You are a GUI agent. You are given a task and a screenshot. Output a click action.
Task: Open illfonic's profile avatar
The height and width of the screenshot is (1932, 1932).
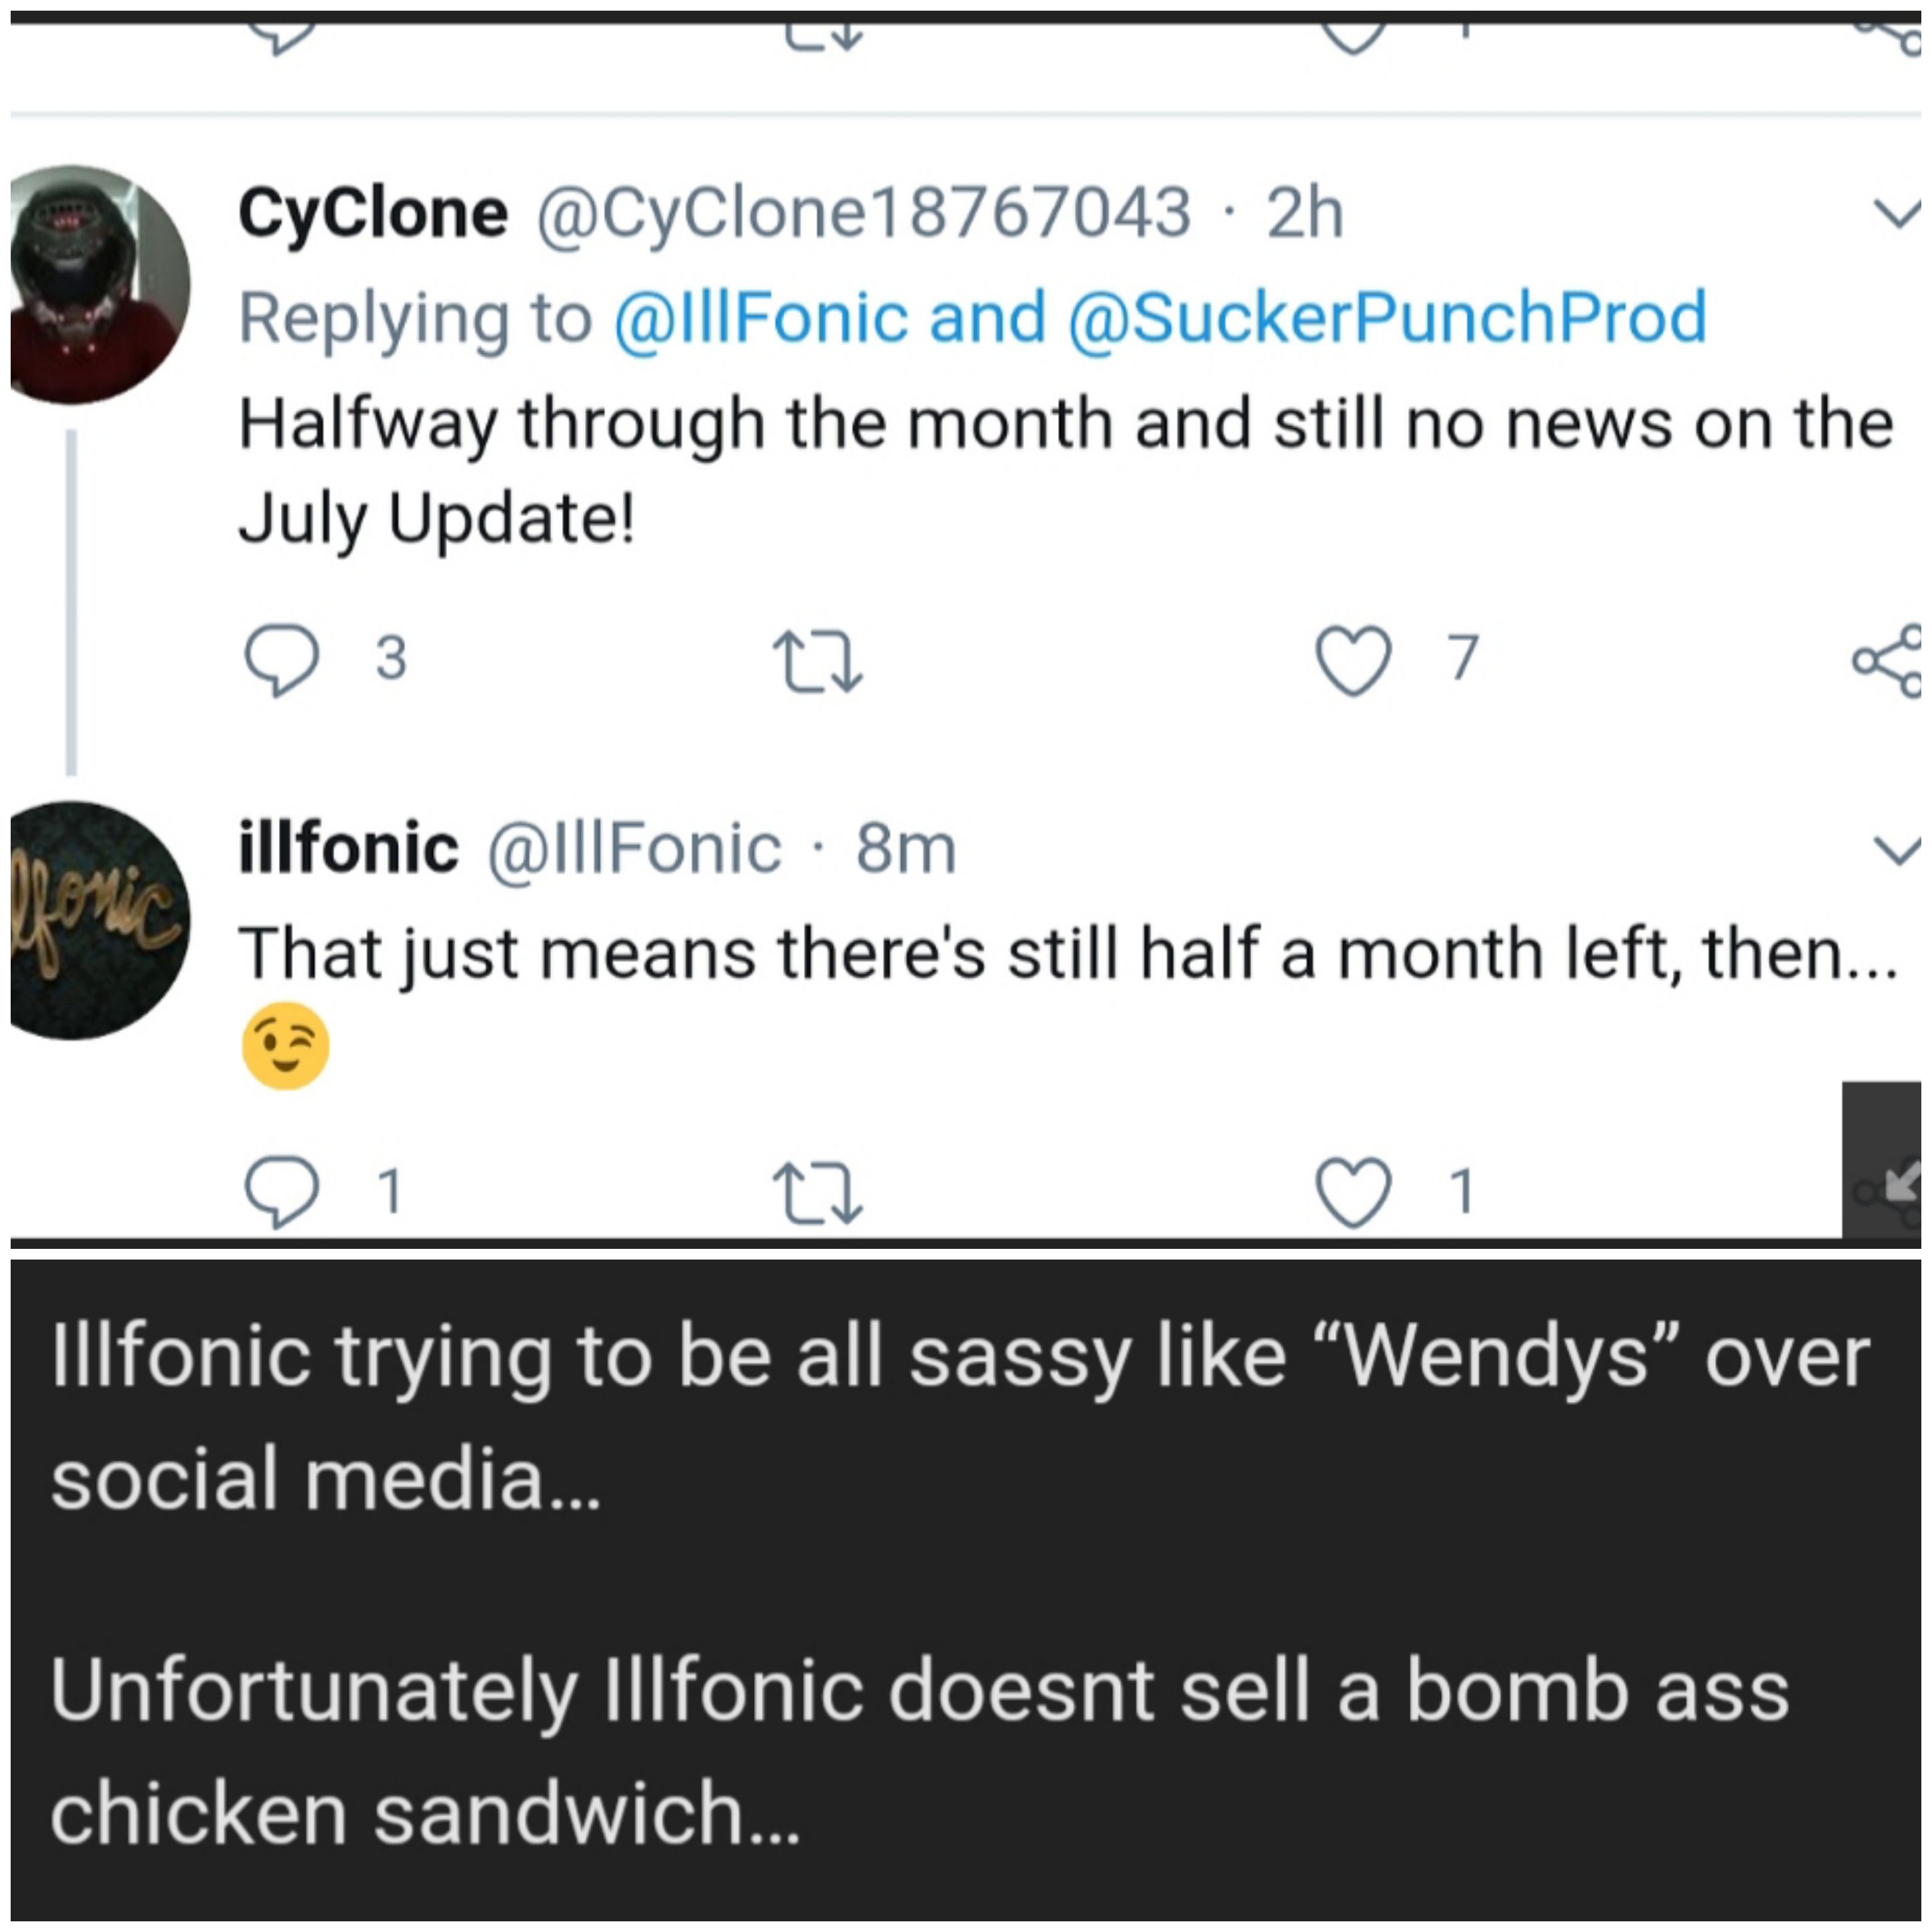click(99, 920)
